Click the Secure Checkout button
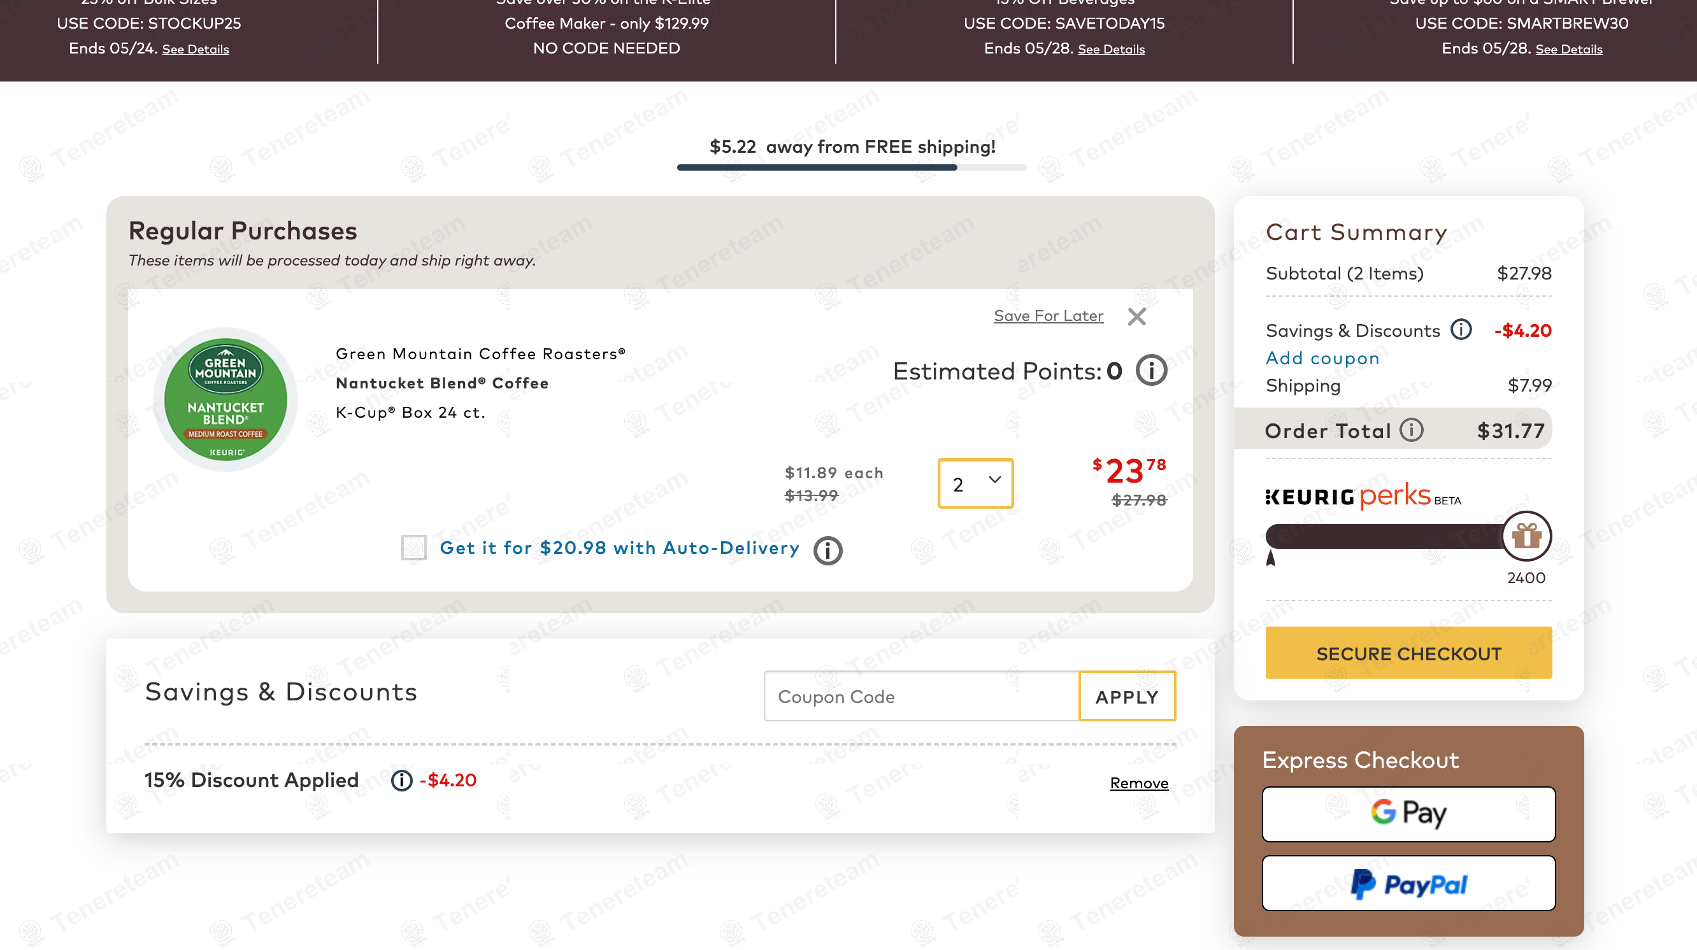 1408,653
